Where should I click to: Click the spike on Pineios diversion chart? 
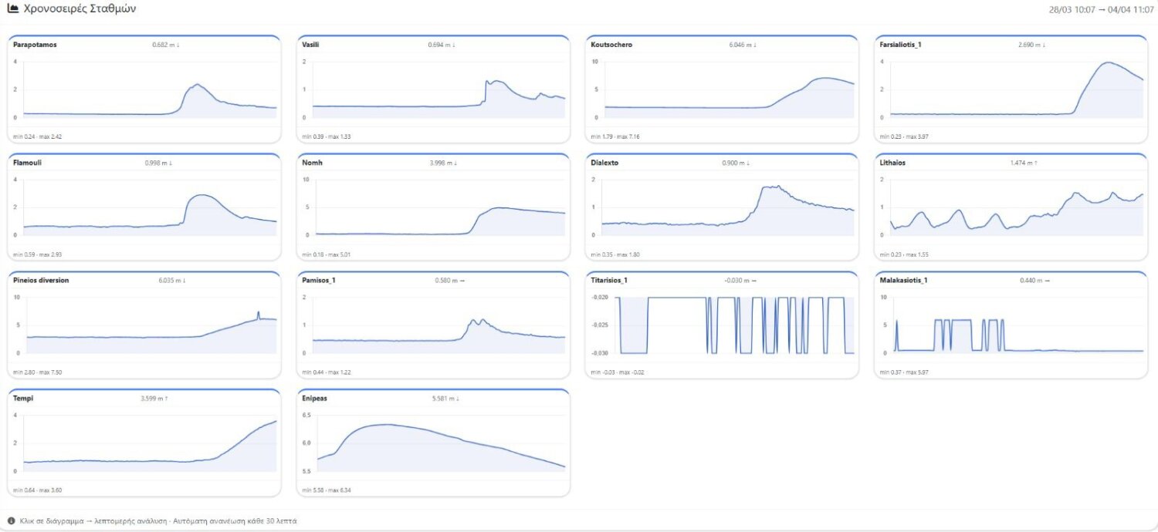258,314
